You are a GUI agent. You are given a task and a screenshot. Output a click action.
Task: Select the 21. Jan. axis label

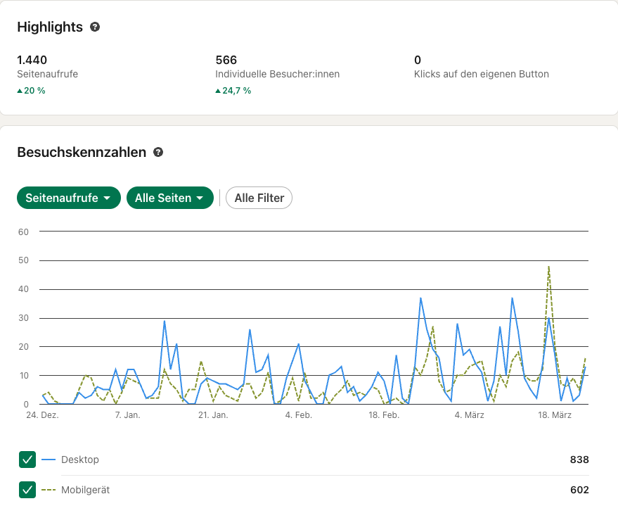click(x=213, y=415)
